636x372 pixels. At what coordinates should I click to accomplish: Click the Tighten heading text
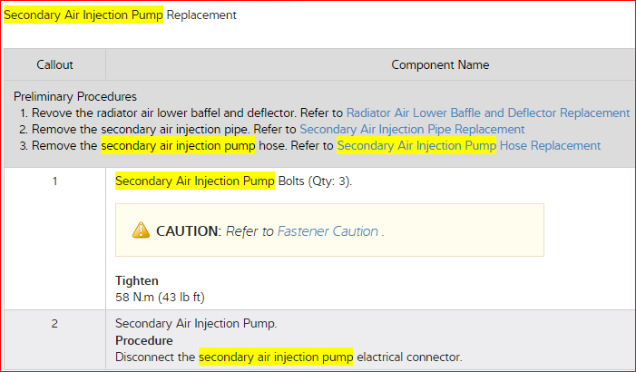coord(137,280)
